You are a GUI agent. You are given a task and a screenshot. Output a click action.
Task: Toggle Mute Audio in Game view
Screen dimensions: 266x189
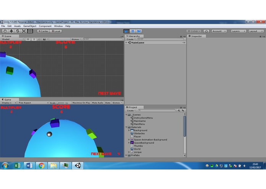[98, 103]
